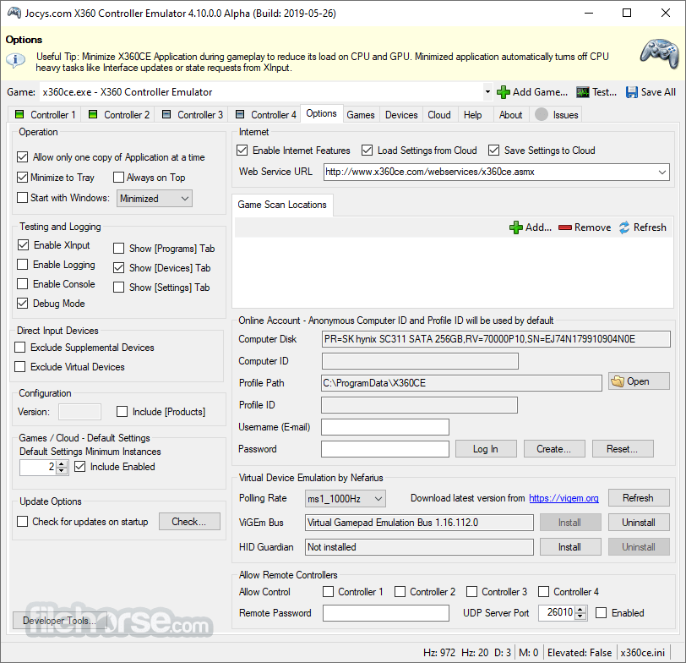Click the info tip icon in the header
This screenshot has height=663, width=686.
15,60
